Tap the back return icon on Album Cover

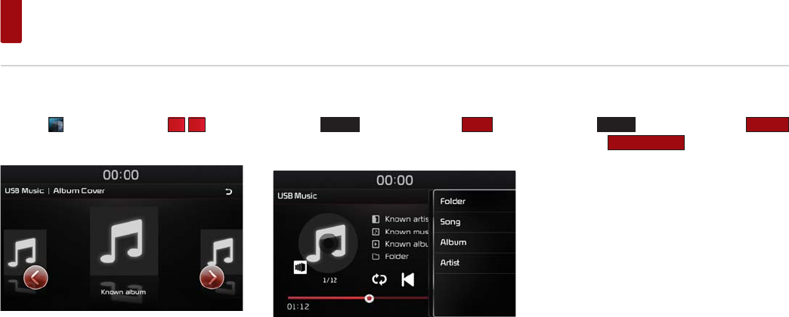(x=230, y=192)
